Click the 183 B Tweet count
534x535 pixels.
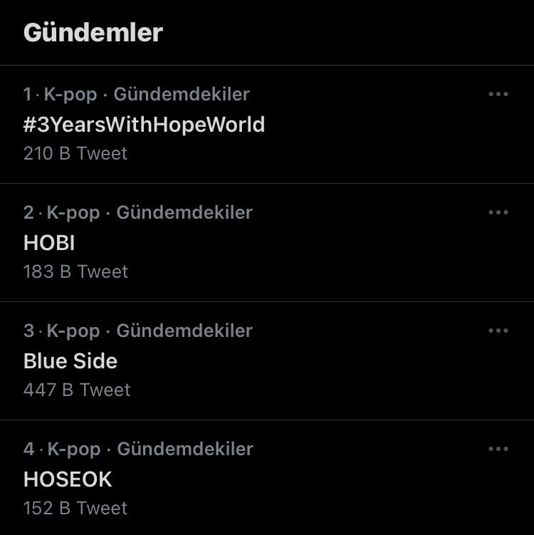click(75, 271)
